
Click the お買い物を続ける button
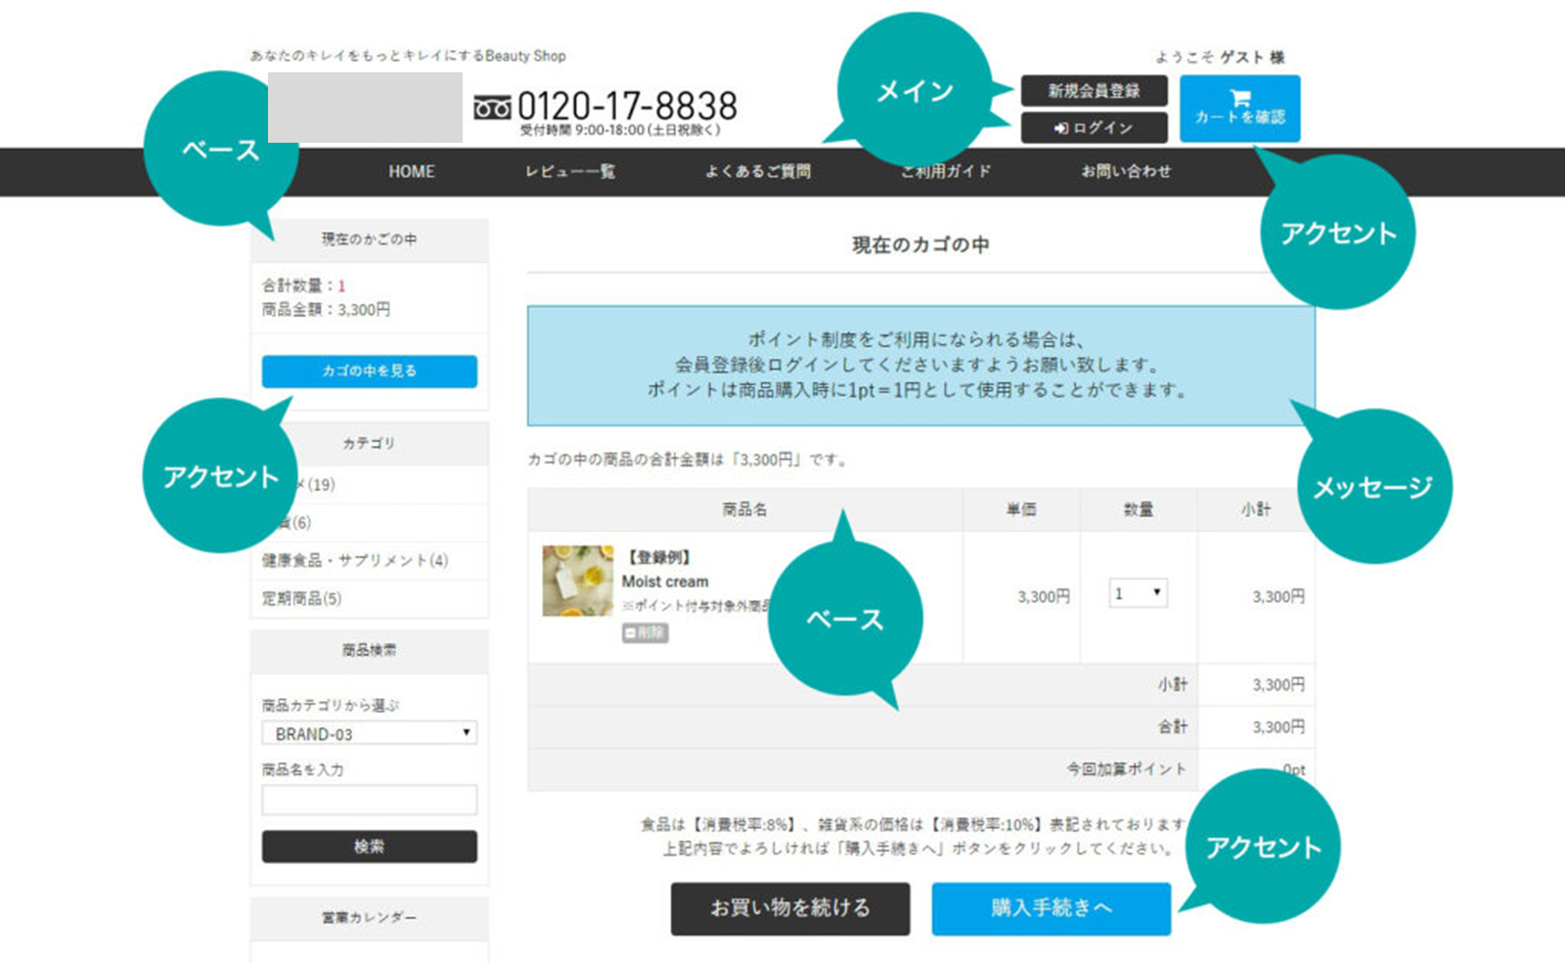click(789, 908)
